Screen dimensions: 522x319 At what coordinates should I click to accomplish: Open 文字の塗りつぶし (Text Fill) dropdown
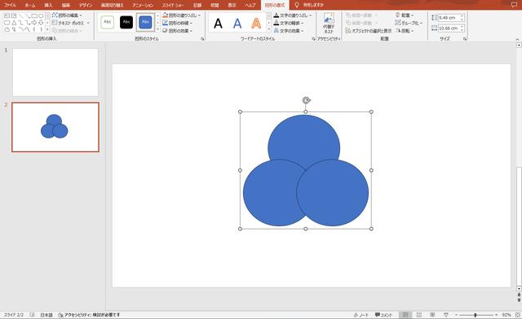[293, 15]
